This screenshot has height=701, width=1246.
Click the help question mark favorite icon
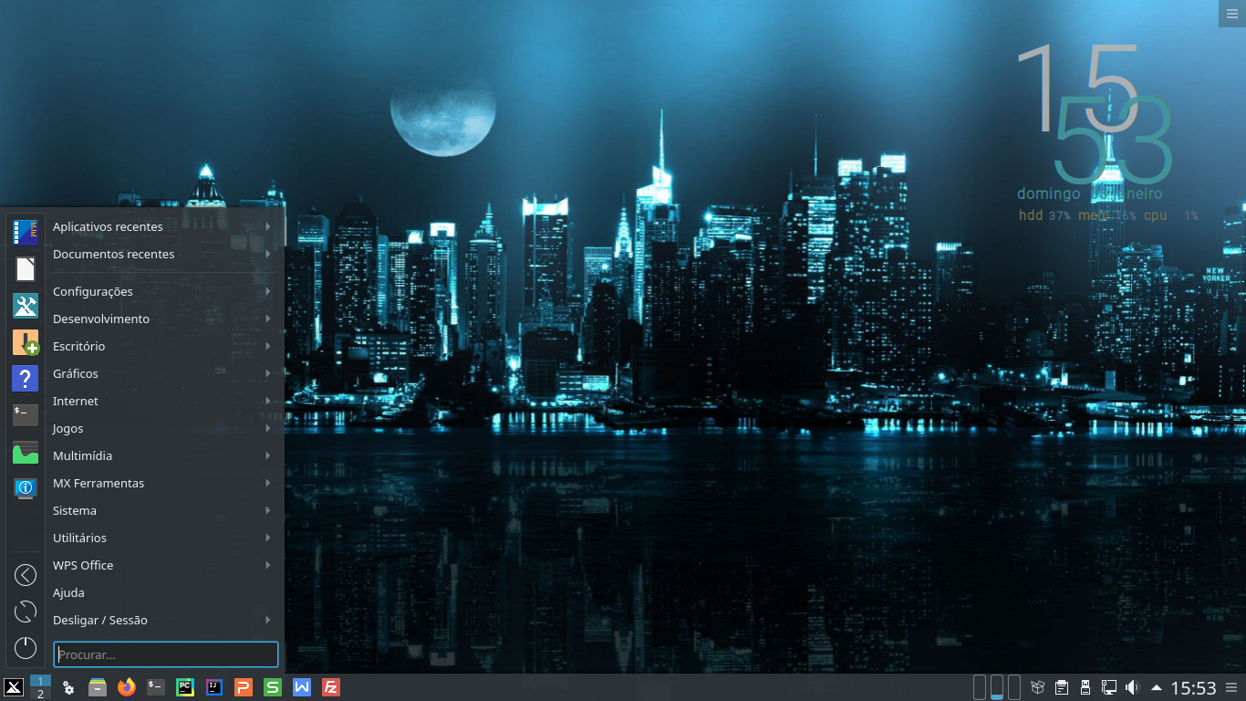click(26, 378)
